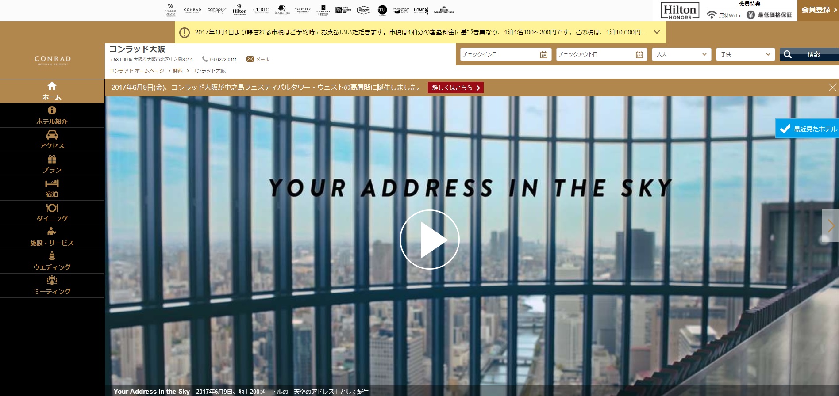This screenshot has height=396, width=839.
Task: Open the 最近見たホテル recently viewed tab
Action: (x=808, y=129)
